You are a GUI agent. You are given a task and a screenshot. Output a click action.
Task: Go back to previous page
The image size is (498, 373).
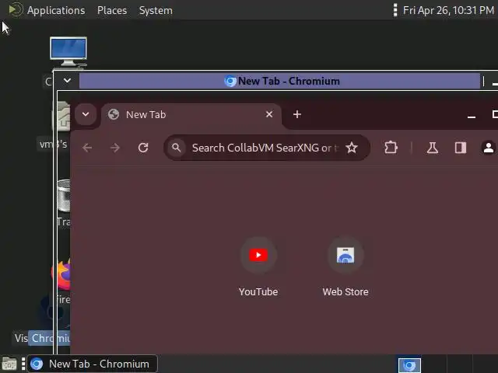(87, 148)
